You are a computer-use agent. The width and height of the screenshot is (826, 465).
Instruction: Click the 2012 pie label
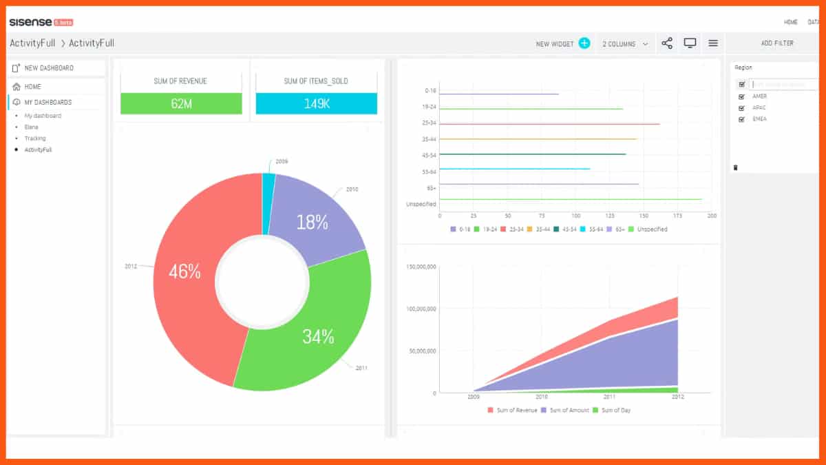[x=131, y=266]
